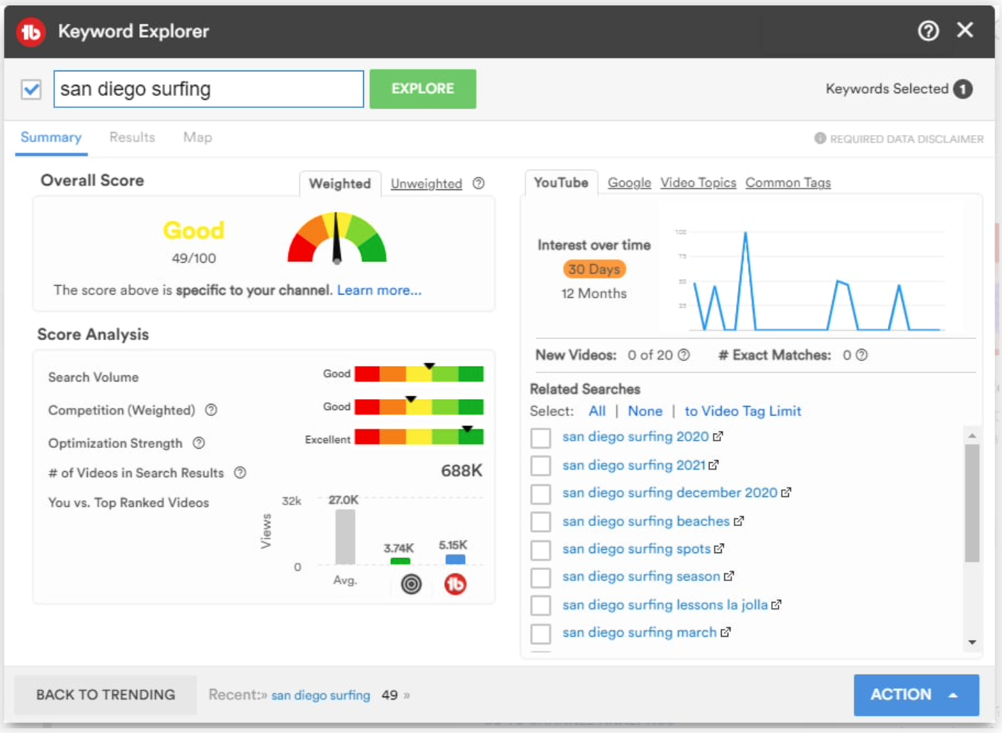Click the TubeBuddy logo in the title bar
Image resolution: width=1002 pixels, height=733 pixels.
[x=31, y=31]
